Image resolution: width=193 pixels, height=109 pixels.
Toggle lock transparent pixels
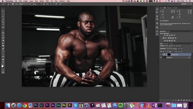coord(163,51)
